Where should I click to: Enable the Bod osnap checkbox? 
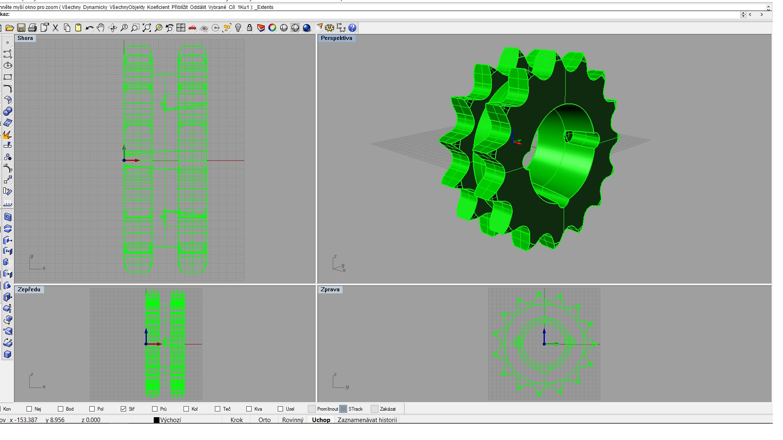tap(61, 409)
